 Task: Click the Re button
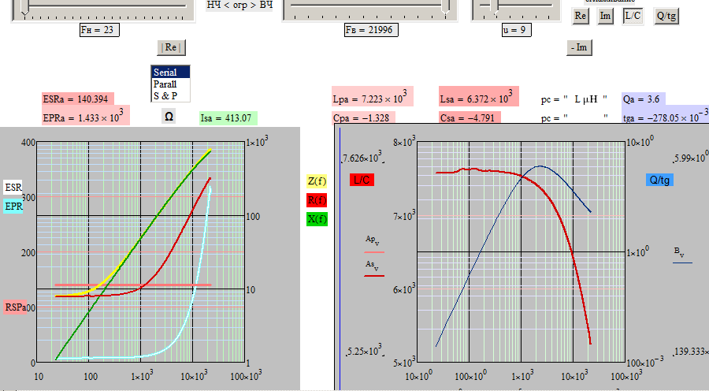580,17
